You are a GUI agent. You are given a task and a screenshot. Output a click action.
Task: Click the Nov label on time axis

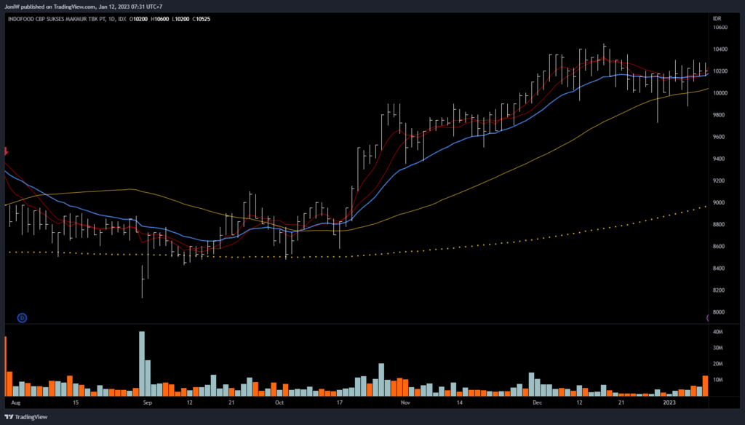(405, 402)
